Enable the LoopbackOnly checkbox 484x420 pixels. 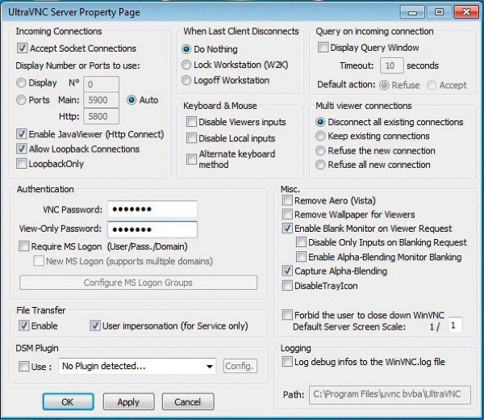click(21, 163)
